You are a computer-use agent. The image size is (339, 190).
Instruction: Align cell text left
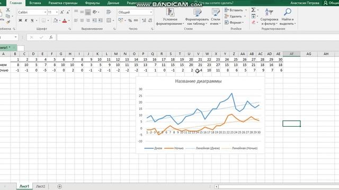(x=76, y=21)
